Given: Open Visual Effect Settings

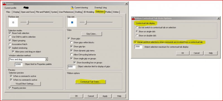Looking at the screenshot, I should (x=25, y=84).
